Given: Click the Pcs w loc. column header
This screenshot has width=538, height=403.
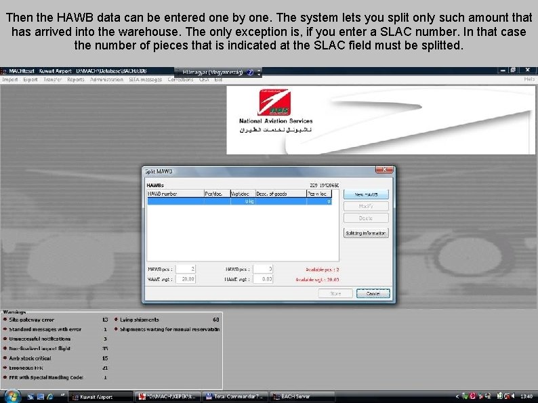Looking at the screenshot, I should click(318, 194).
